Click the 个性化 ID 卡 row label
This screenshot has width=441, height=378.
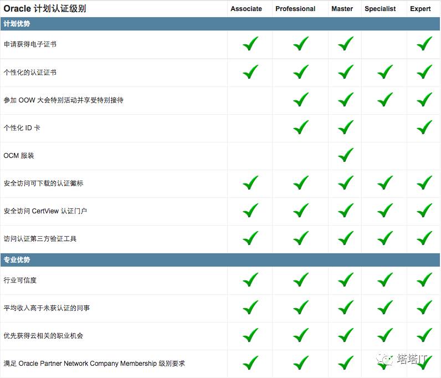(x=22, y=128)
